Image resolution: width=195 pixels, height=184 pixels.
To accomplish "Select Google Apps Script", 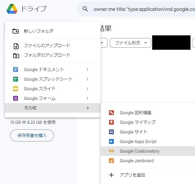I will tap(148, 141).
